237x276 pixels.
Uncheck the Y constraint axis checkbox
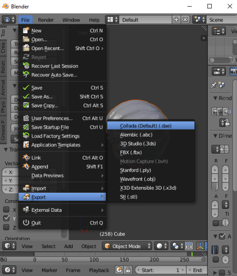6,218
